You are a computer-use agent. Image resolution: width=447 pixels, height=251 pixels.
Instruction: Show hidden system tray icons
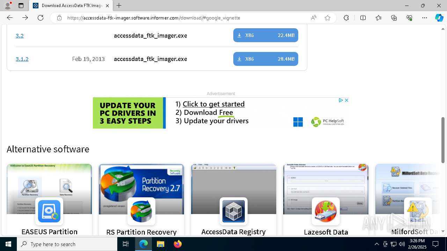coord(376,244)
